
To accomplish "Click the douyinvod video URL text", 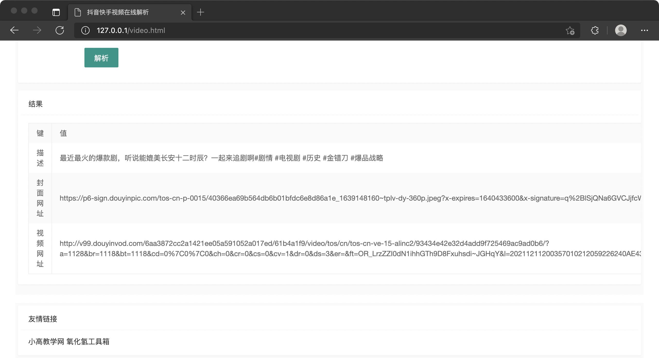I will tap(350, 248).
